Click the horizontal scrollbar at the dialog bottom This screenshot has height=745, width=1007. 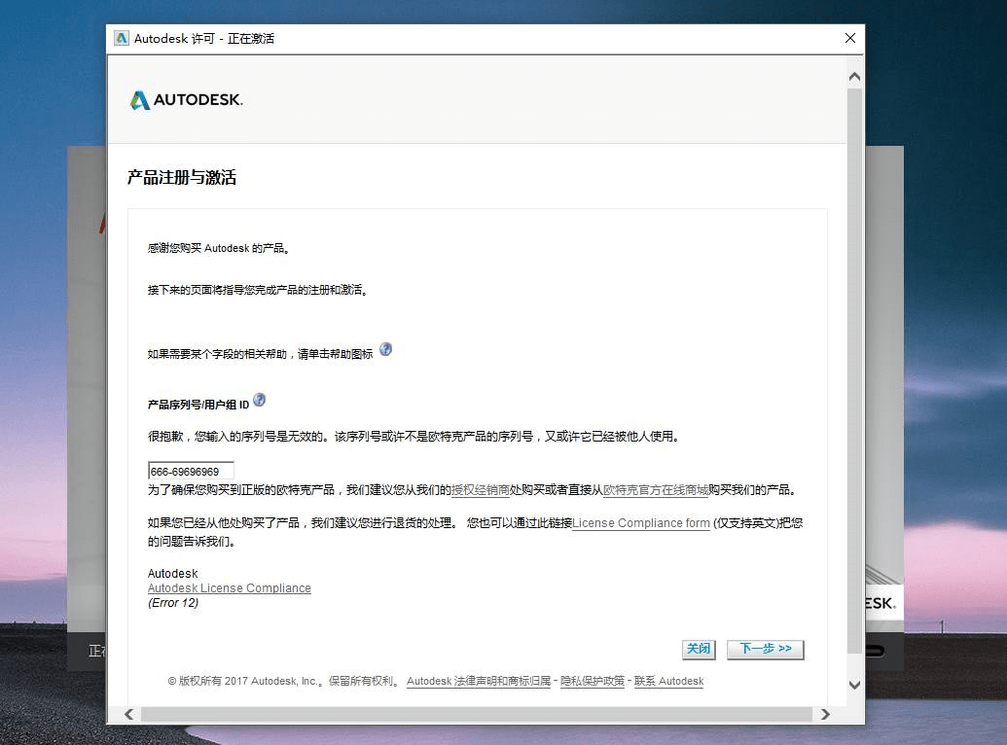pos(477,714)
